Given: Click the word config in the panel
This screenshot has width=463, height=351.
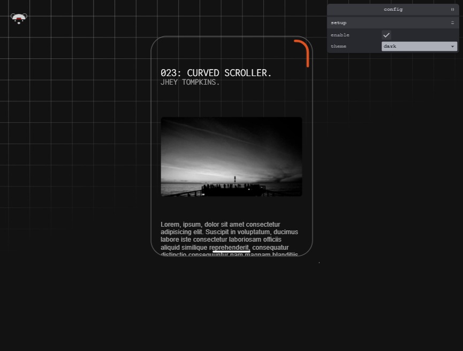Looking at the screenshot, I should click(x=393, y=10).
